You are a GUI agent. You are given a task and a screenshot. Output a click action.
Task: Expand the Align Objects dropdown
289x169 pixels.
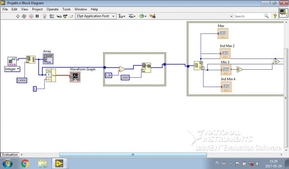(x=122, y=16)
